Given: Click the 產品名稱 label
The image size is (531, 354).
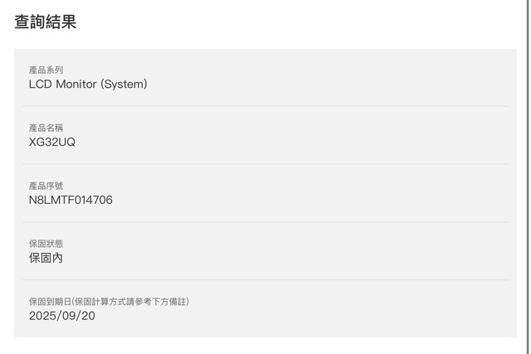Looking at the screenshot, I should tap(46, 128).
